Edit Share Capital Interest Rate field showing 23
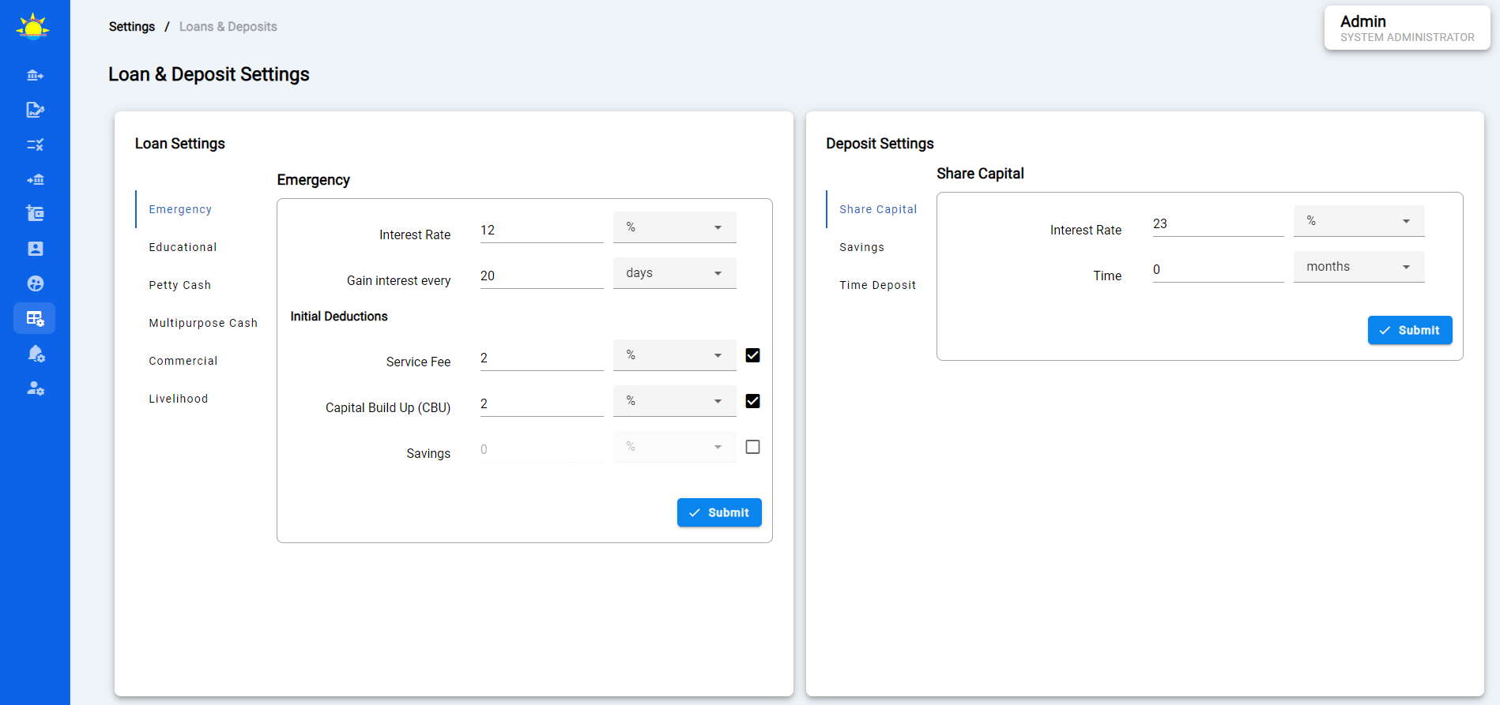This screenshot has width=1500, height=705. pos(1218,224)
